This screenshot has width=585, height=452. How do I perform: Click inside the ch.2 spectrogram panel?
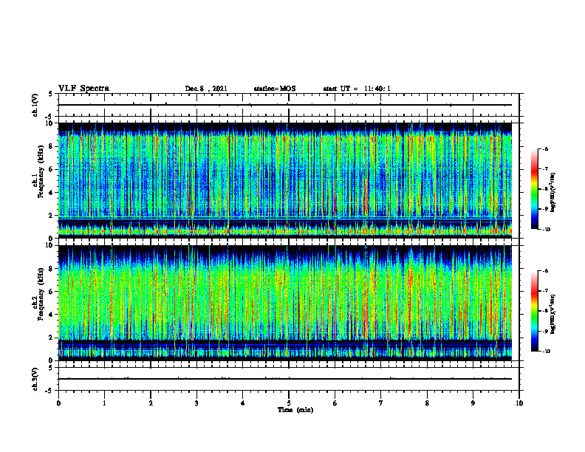tap(285, 303)
